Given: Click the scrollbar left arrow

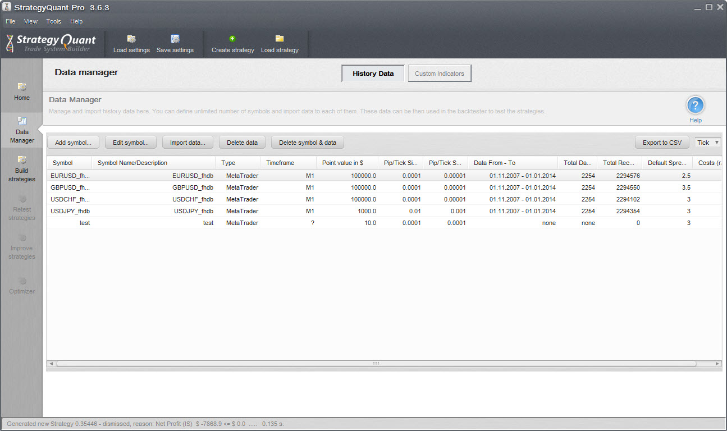Looking at the screenshot, I should [x=51, y=364].
